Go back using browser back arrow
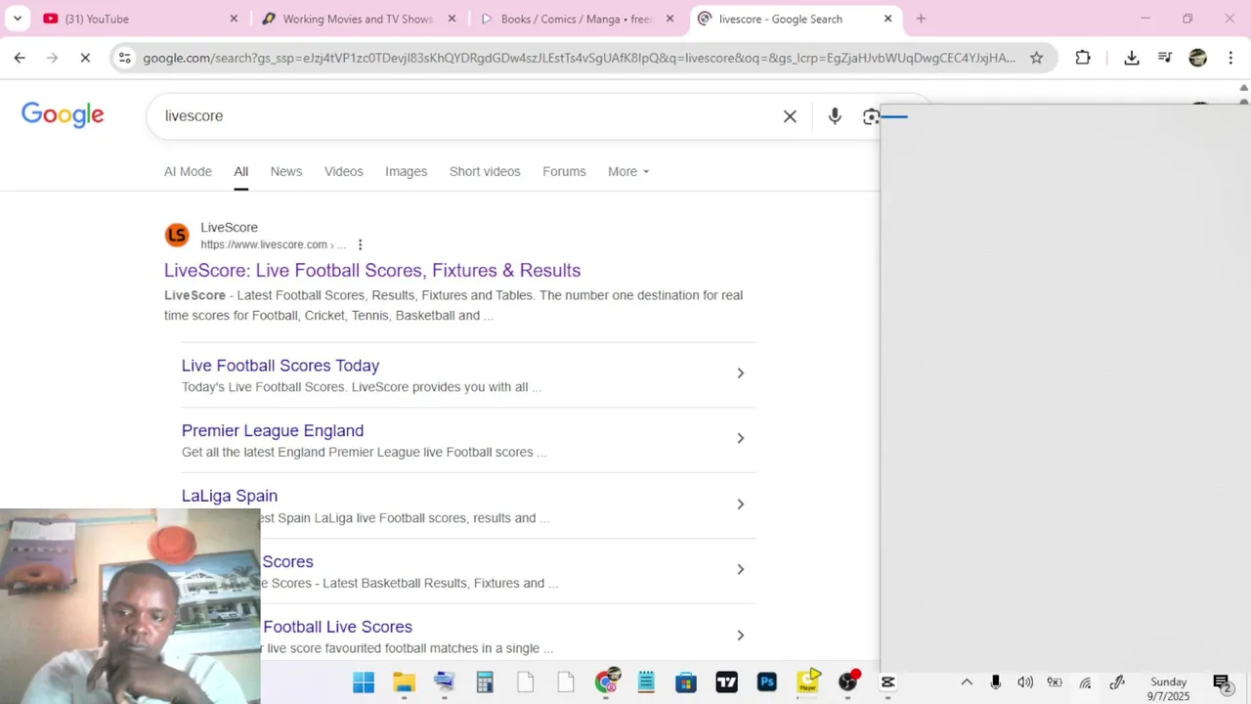1251x704 pixels. coord(20,58)
